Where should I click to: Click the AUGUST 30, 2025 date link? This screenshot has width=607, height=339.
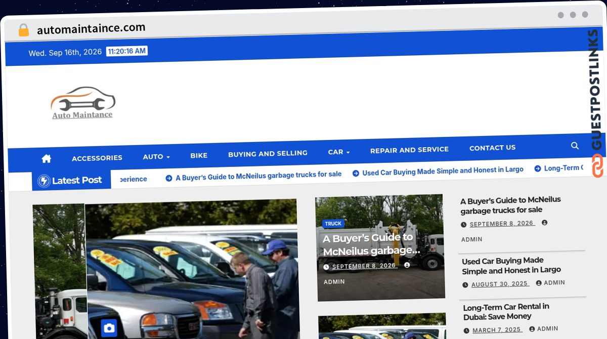(x=500, y=284)
